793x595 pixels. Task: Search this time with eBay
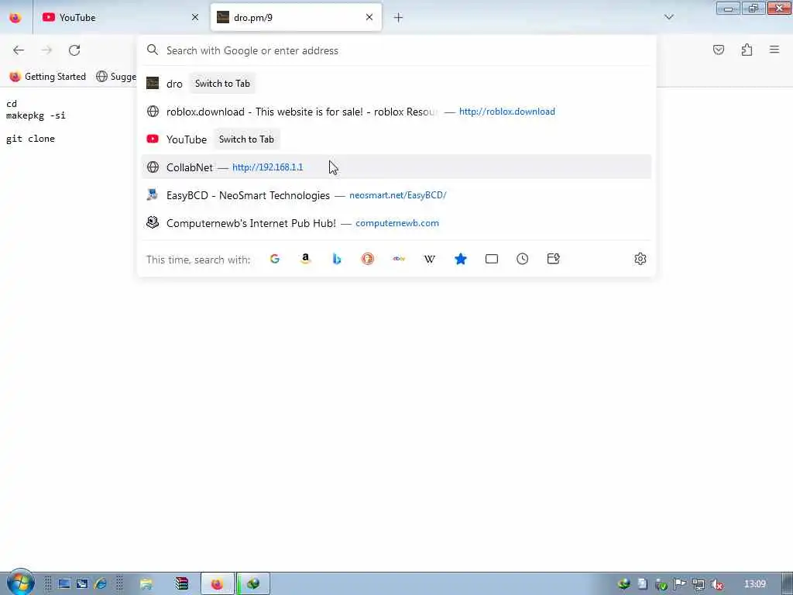coord(399,259)
